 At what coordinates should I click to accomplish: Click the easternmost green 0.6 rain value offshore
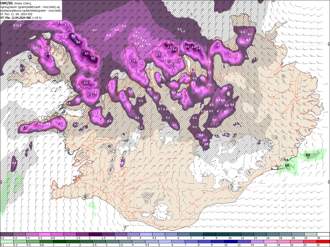coord(308,155)
